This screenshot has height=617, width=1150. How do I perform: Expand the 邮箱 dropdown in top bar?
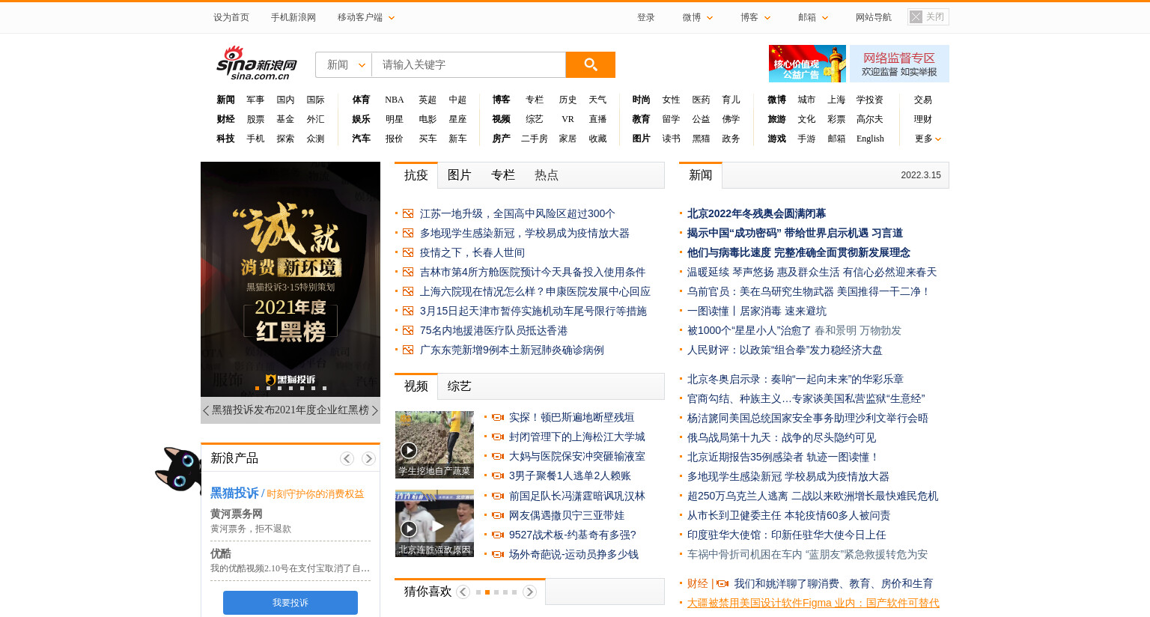click(813, 17)
